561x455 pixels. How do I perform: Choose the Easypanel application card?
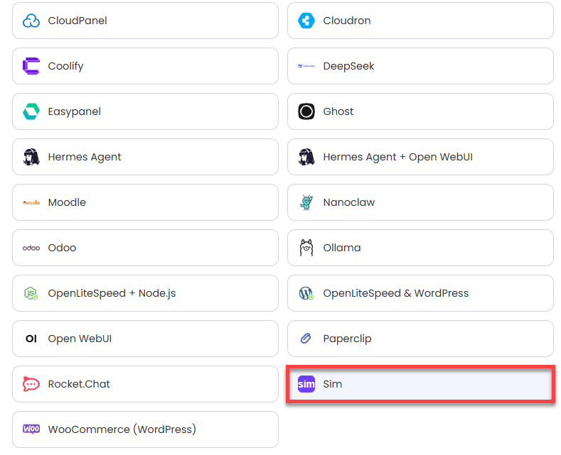click(145, 111)
